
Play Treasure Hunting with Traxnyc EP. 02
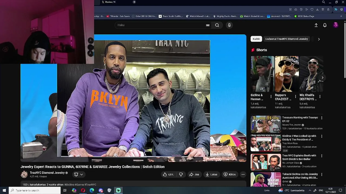click(x=266, y=124)
